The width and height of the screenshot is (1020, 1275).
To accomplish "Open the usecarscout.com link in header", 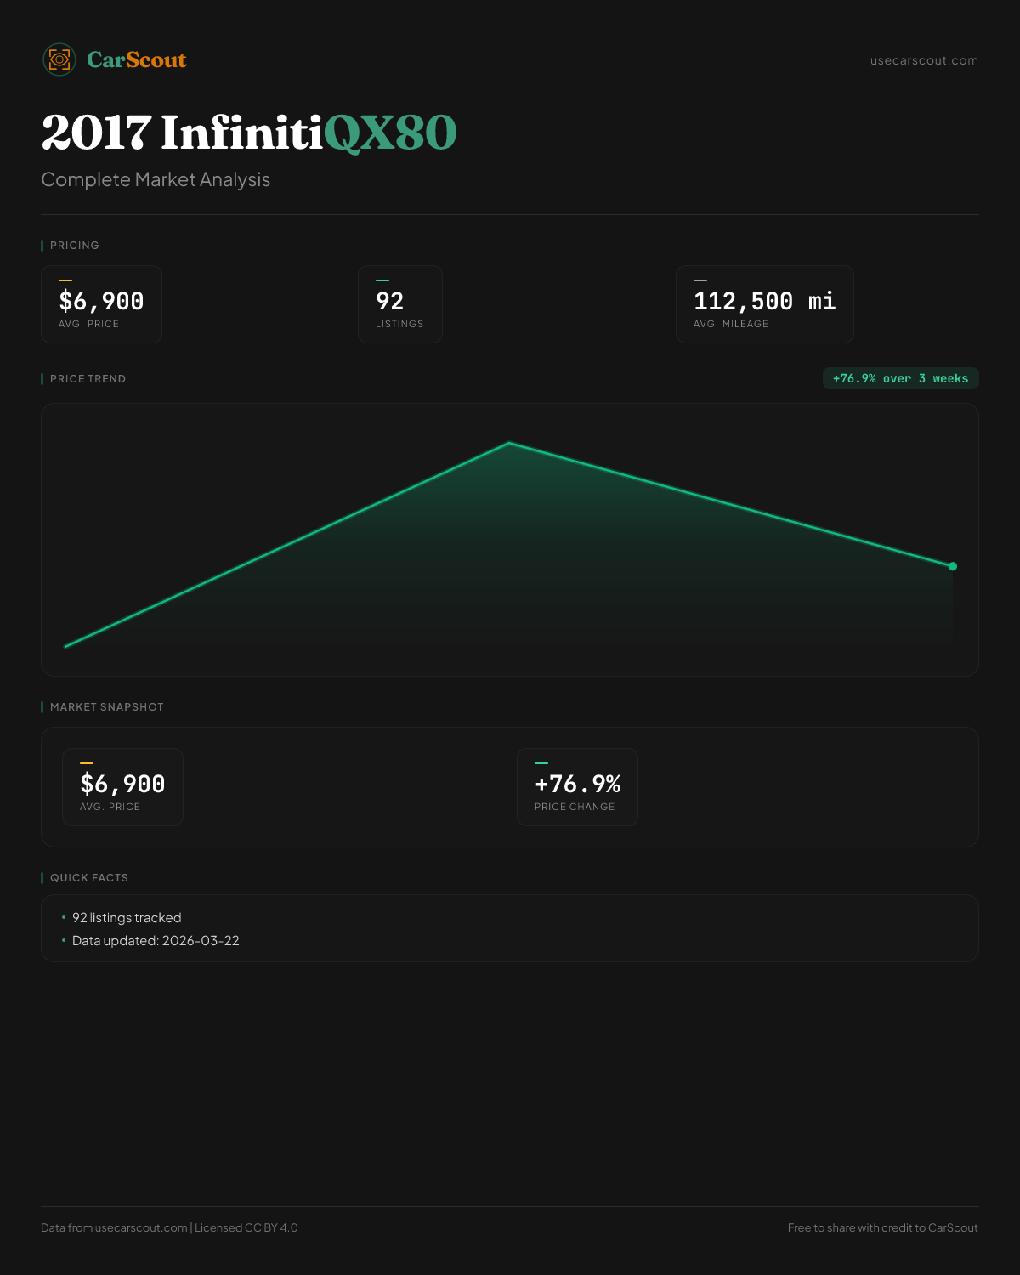I will pos(923,60).
